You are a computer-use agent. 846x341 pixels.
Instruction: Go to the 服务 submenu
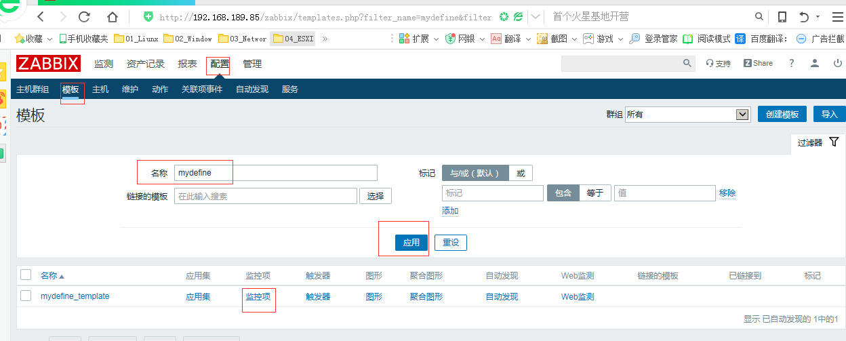[290, 89]
